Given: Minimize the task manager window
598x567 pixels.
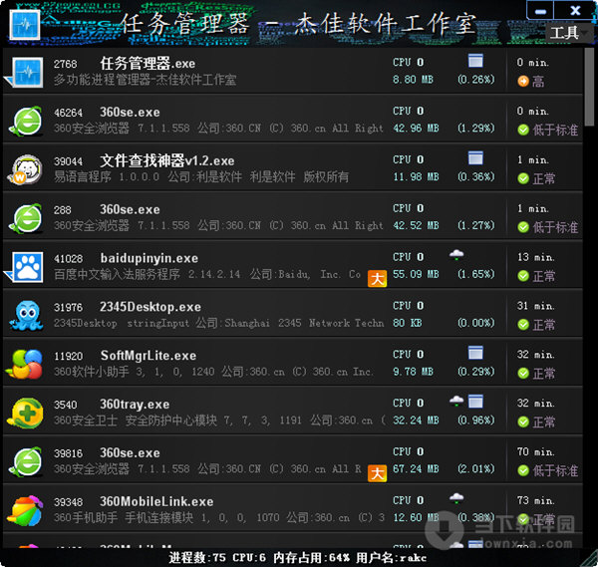Looking at the screenshot, I should point(540,11).
